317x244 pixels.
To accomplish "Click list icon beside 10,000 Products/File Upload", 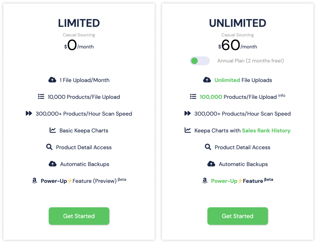I will (41, 97).
